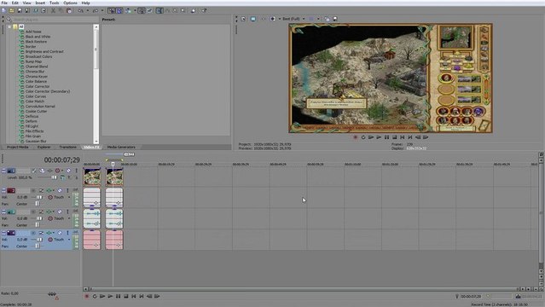Open the File menu
Viewport: 545px width, 307px height.
pos(4,3)
